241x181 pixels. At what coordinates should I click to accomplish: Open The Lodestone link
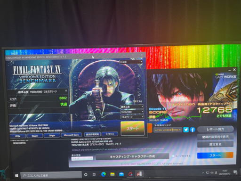coord(168,130)
